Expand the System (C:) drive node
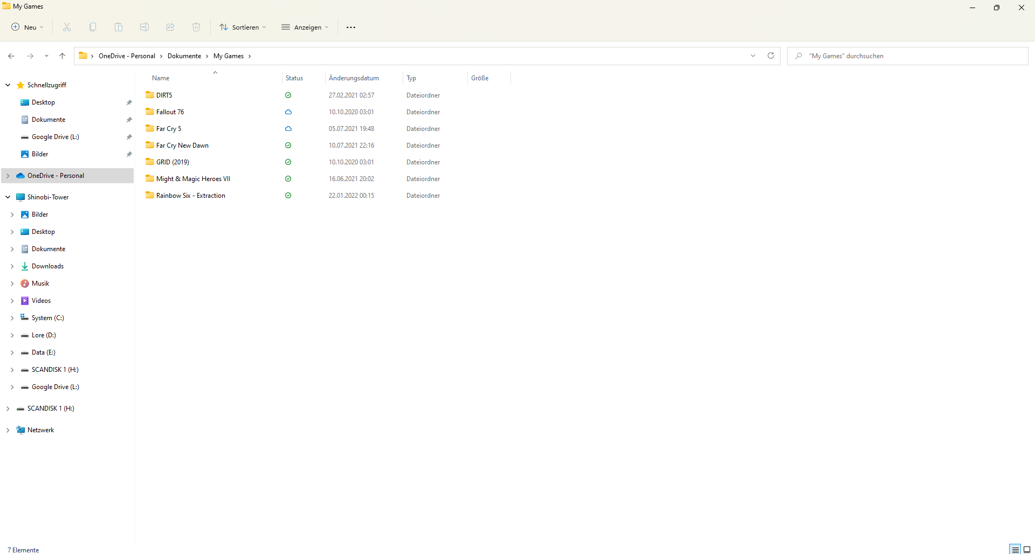The image size is (1035, 554). pos(12,318)
